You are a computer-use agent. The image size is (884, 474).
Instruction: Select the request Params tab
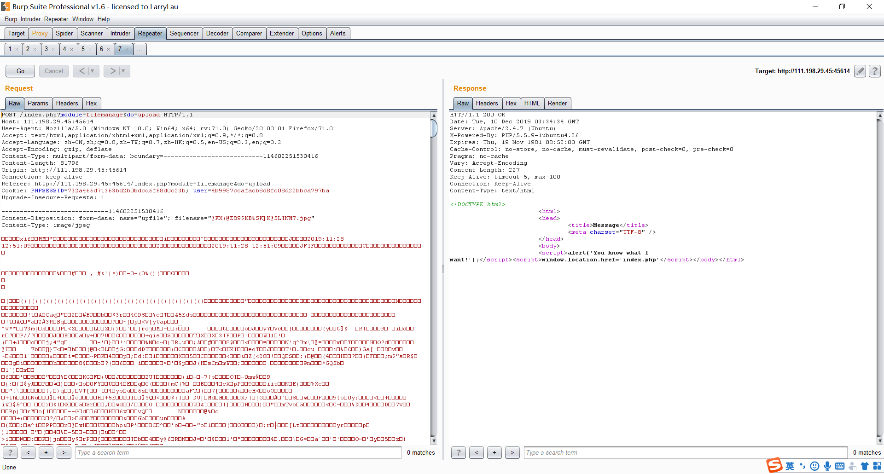(37, 103)
